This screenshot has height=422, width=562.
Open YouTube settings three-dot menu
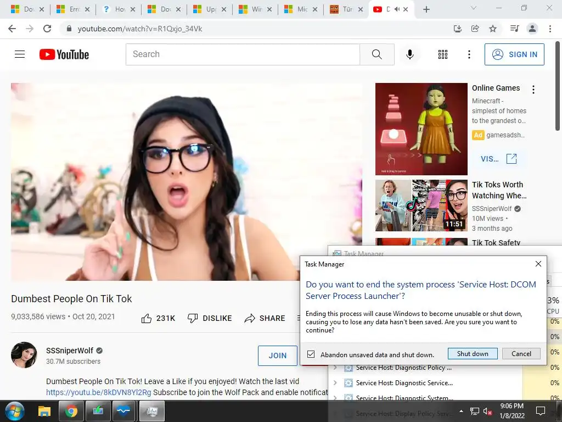pos(469,54)
